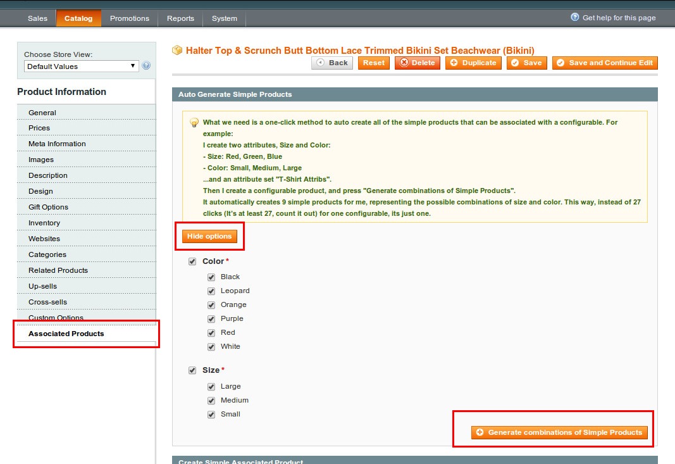Open the Related Products tab
The width and height of the screenshot is (675, 464).
(x=87, y=270)
